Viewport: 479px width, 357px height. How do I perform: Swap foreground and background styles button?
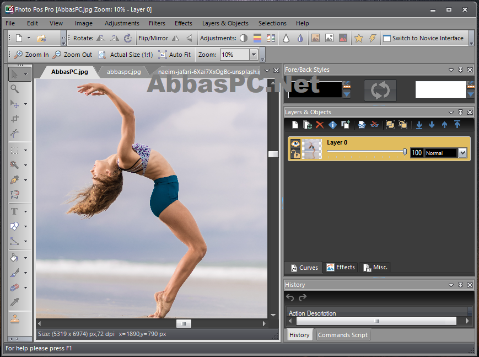tap(380, 90)
